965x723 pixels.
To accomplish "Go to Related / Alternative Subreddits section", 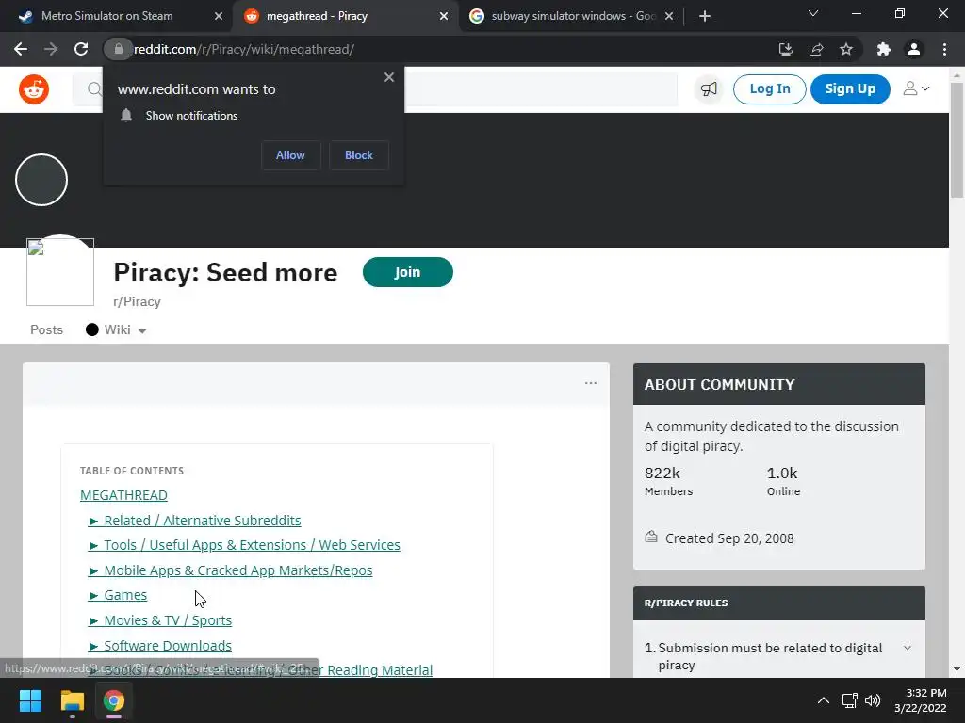I will pos(195,521).
